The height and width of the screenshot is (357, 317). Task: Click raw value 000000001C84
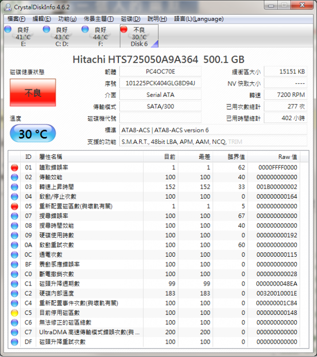point(276,303)
